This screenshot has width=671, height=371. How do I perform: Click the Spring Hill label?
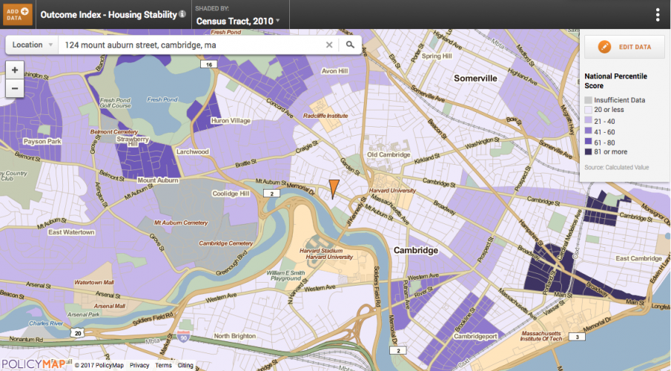(x=437, y=56)
